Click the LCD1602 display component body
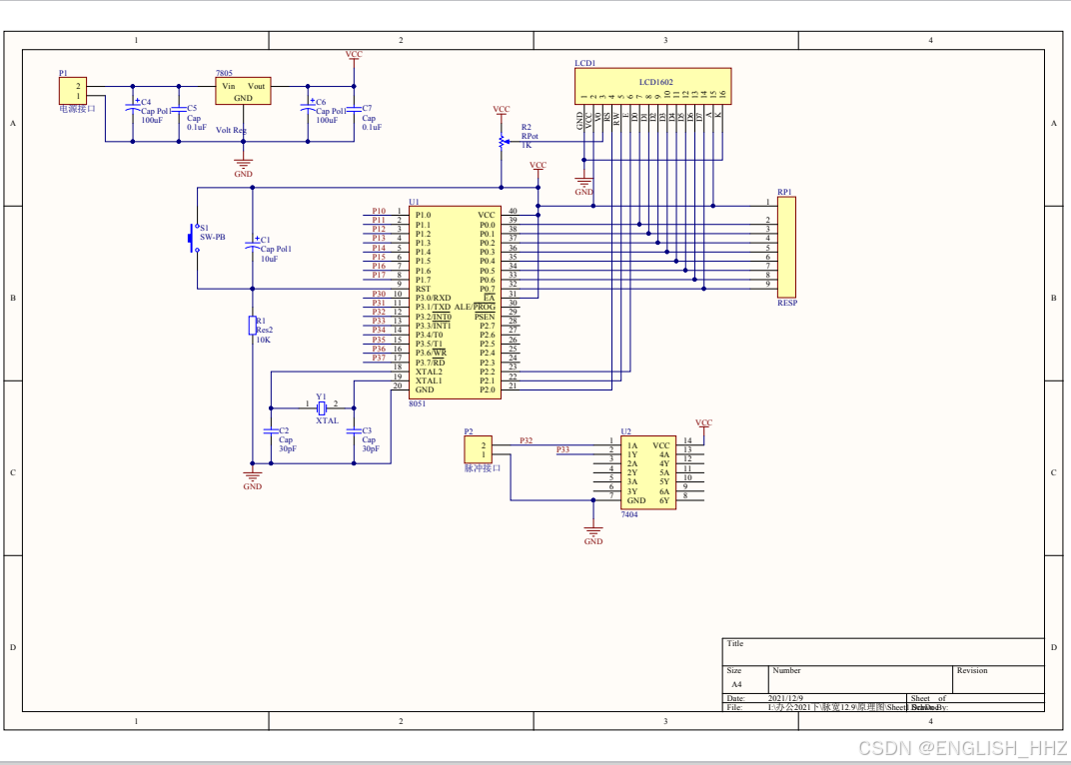 (652, 86)
